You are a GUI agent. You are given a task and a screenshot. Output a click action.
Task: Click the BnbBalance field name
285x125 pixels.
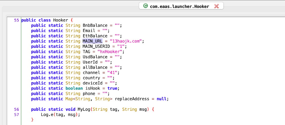coord(95,25)
